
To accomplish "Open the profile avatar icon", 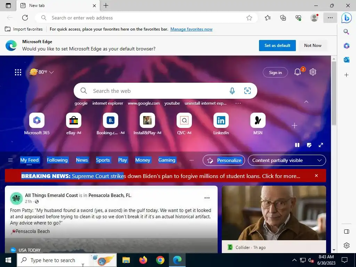I will point(314,18).
